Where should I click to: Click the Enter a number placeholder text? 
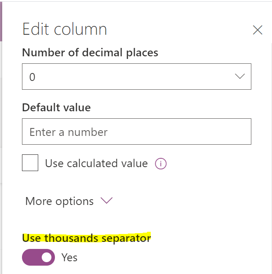(69, 132)
